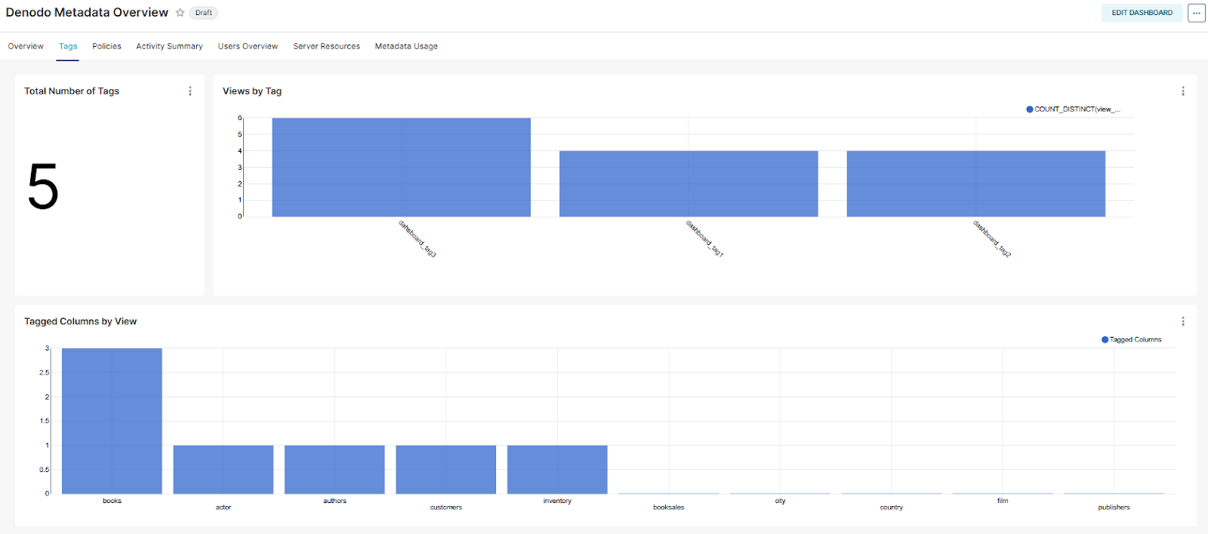Switch to the Overview tab
The image size is (1208, 534).
click(x=26, y=46)
